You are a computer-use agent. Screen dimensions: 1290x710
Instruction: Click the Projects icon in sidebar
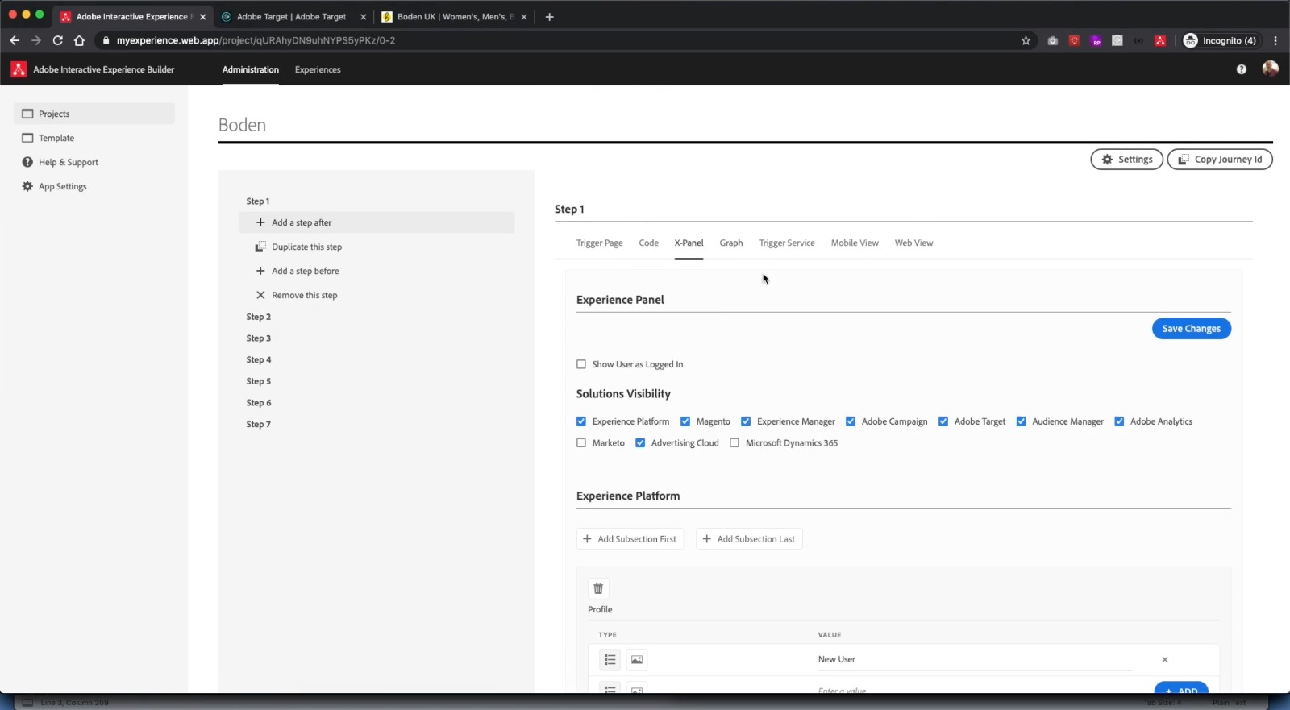coord(27,114)
